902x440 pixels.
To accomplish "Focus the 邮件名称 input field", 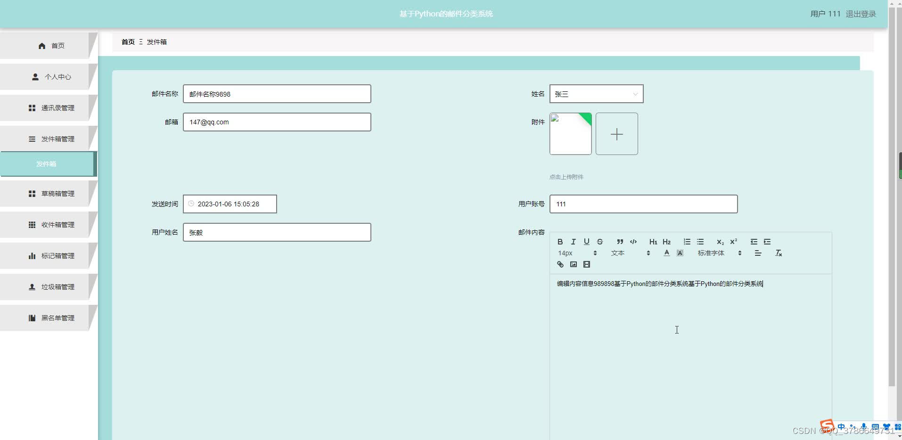I will [x=277, y=94].
